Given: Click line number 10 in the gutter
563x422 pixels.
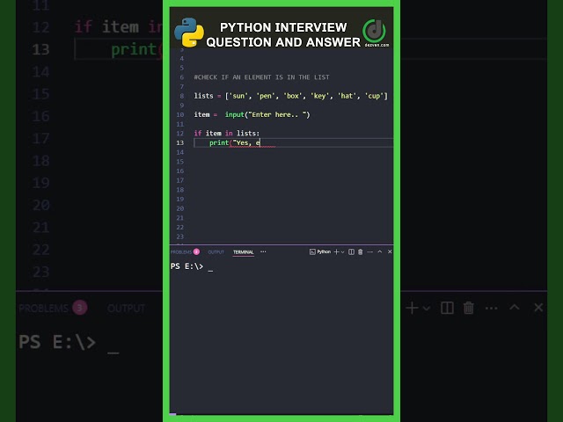Looking at the screenshot, I should click(179, 114).
